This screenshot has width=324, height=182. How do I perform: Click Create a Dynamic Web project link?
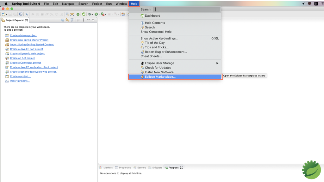click(27, 53)
